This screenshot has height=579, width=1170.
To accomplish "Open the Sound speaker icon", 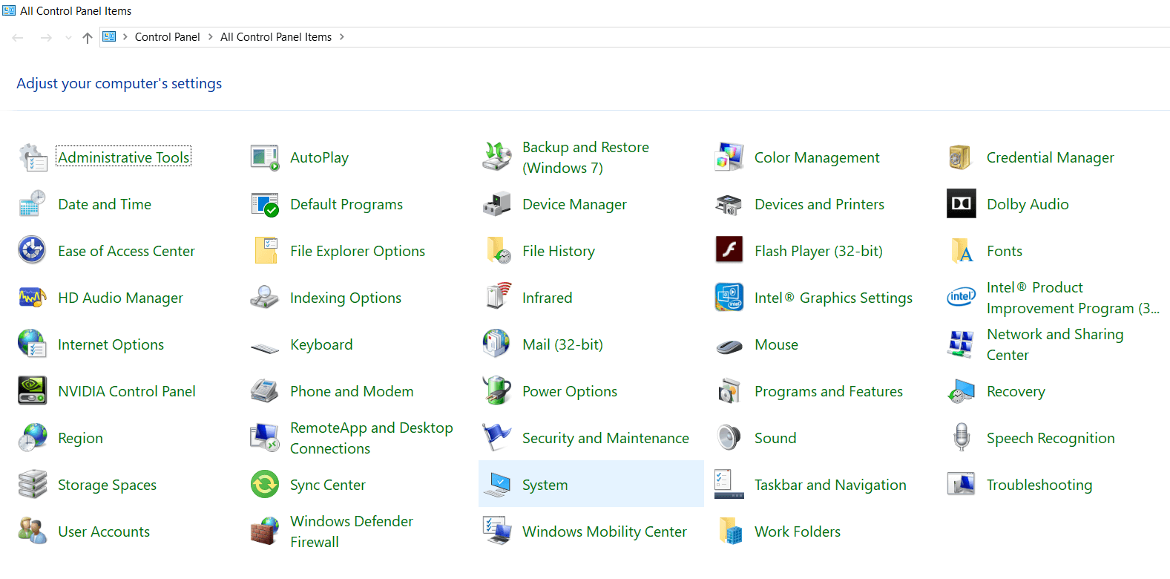I will click(729, 438).
